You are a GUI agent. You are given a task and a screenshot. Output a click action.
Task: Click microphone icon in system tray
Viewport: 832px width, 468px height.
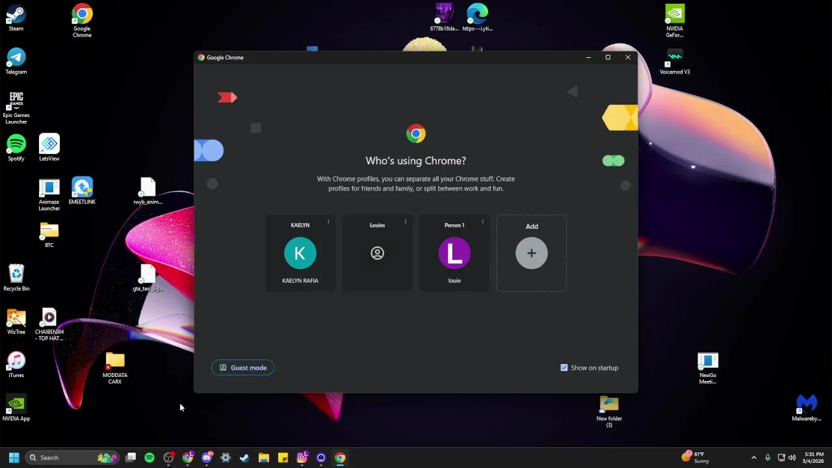pos(768,458)
